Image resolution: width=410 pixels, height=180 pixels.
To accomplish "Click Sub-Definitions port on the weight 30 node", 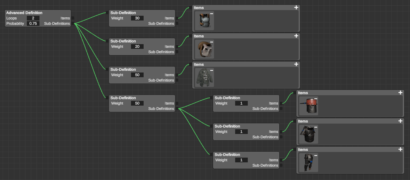I will pos(177,24).
